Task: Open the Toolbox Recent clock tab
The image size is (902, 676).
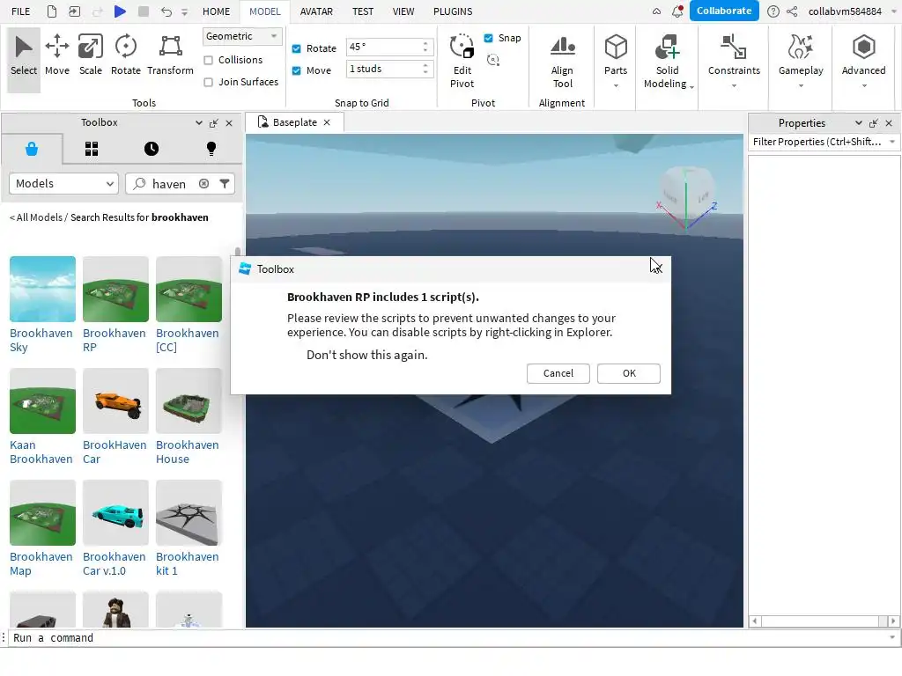Action: [152, 149]
